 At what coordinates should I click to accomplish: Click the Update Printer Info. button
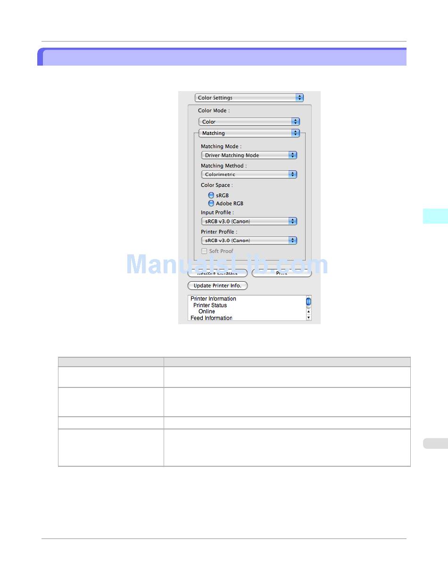point(217,286)
